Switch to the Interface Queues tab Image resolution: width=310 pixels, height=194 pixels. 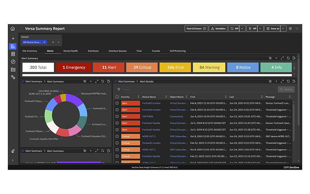pyautogui.click(x=117, y=51)
